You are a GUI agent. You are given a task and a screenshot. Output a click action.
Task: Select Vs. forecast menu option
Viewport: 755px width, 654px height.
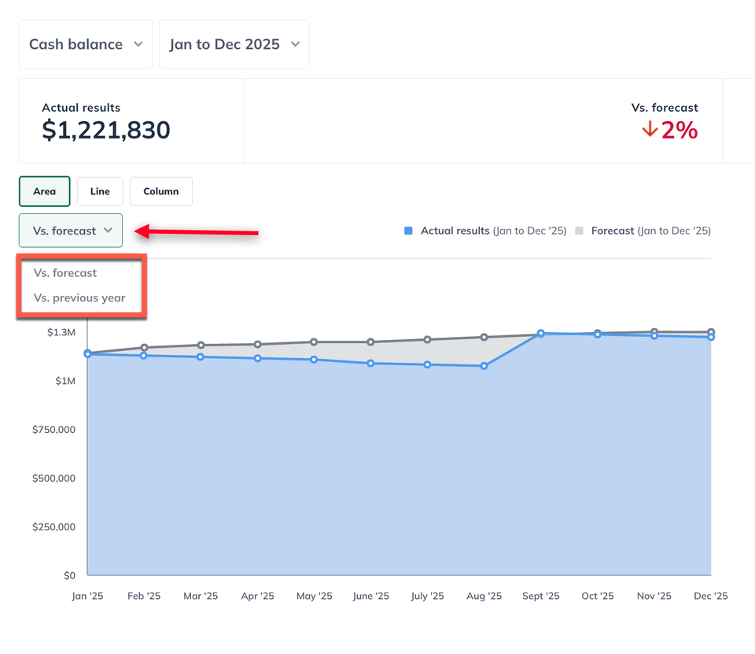tap(65, 273)
